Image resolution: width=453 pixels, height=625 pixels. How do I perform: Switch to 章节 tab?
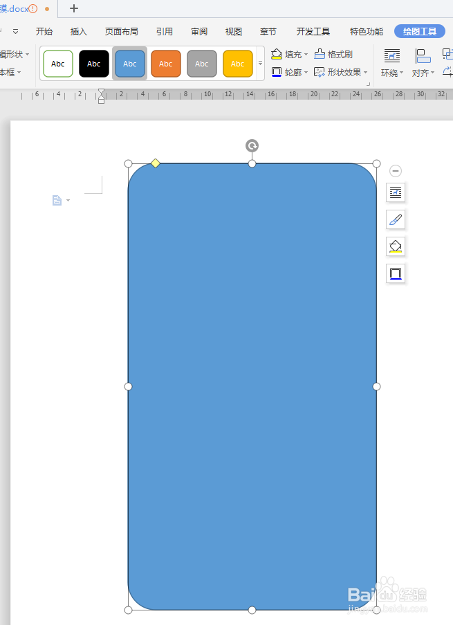268,31
